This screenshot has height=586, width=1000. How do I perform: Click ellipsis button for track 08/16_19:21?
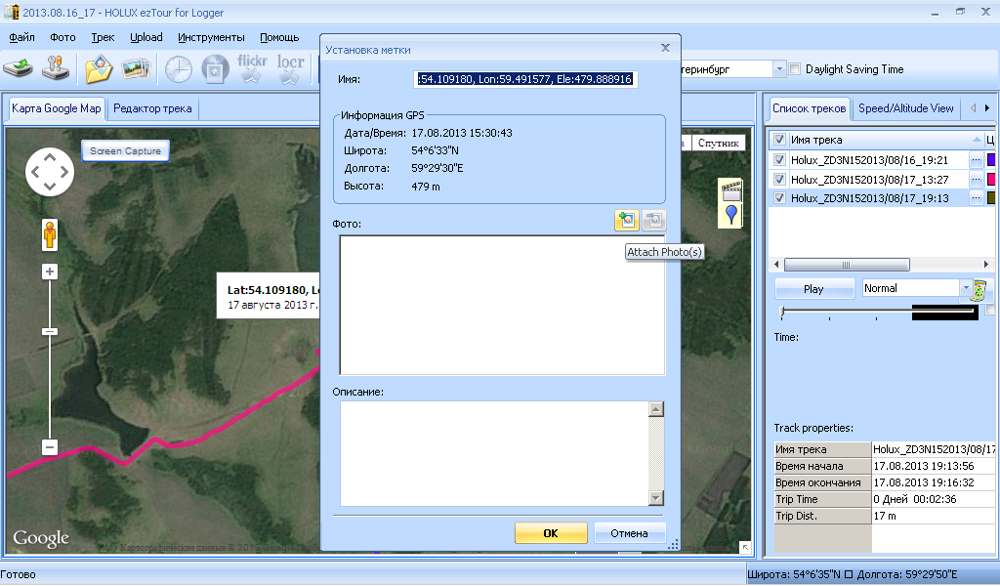point(976,159)
